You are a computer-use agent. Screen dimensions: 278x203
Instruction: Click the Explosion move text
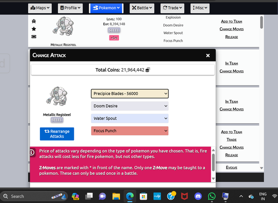pos(173,17)
